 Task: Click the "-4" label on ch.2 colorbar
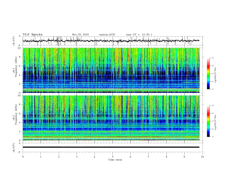pos(212,113)
